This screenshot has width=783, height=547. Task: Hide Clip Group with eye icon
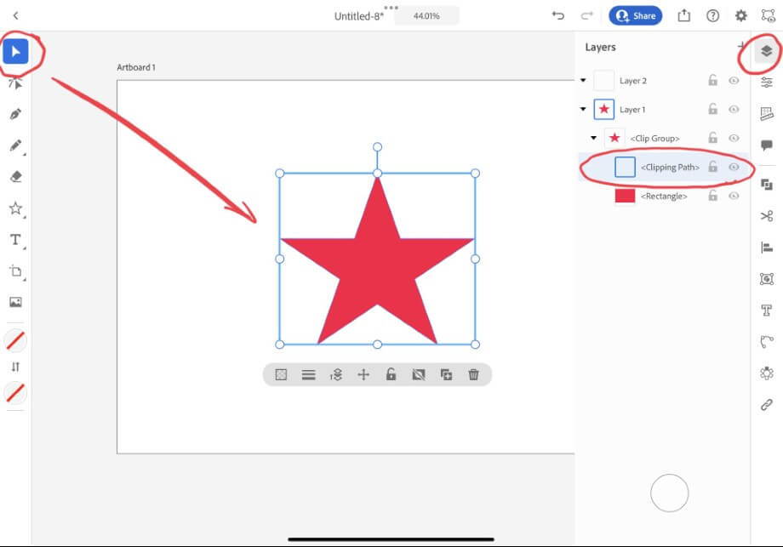(734, 139)
